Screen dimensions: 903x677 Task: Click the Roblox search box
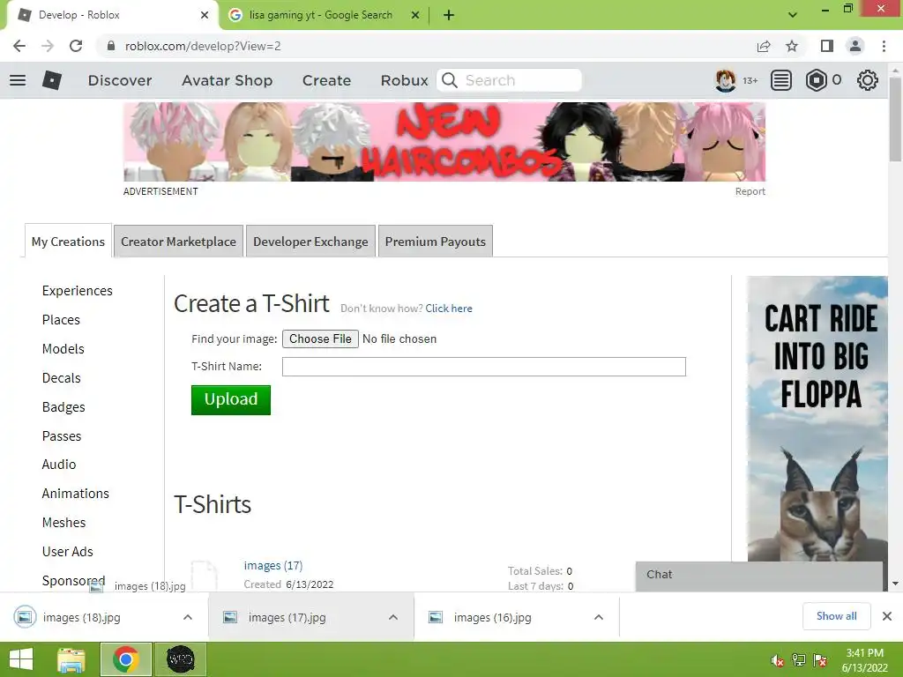pos(509,80)
